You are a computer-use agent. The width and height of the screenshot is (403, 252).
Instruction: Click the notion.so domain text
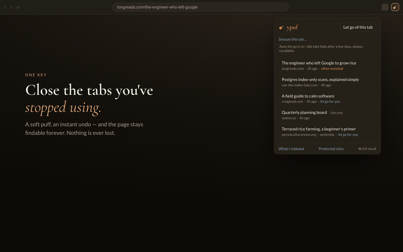pos(289,118)
